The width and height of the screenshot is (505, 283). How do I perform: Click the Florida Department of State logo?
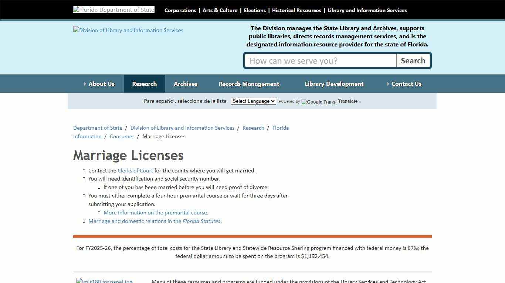pos(113,9)
